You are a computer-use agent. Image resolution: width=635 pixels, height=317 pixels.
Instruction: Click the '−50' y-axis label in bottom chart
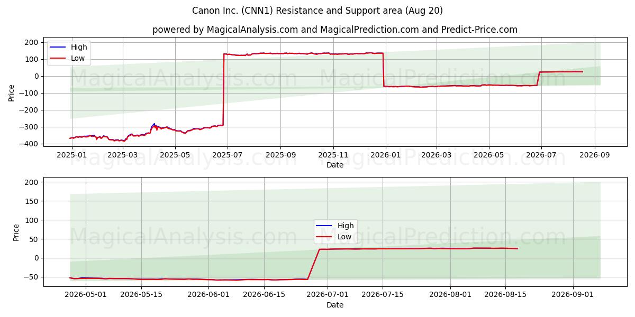[x=32, y=277]
